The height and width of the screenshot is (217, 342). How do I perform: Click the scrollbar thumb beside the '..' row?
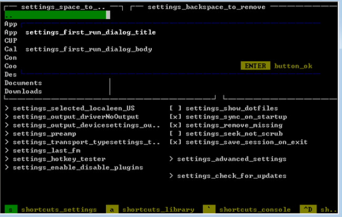pyautogui.click(x=108, y=15)
